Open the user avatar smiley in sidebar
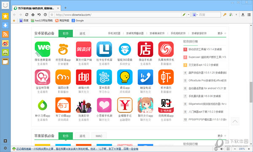Image resolution: width=253 pixels, height=152 pixels. (x=5, y=5)
